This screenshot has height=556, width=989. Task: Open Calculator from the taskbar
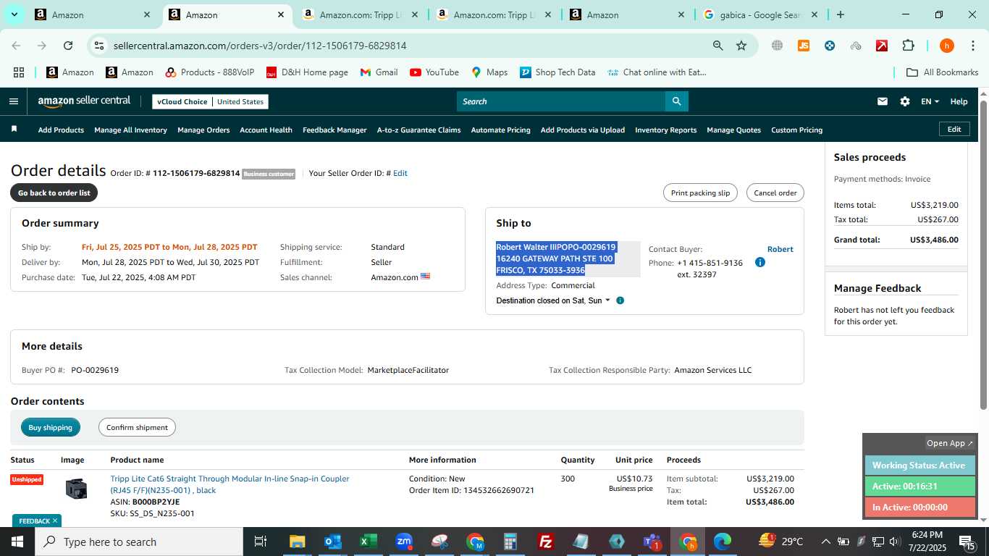(x=510, y=542)
